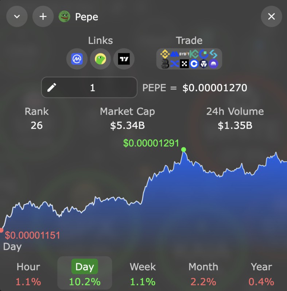Trade Pepe on MEXC
This screenshot has height=291, width=287.
pyautogui.click(x=174, y=54)
